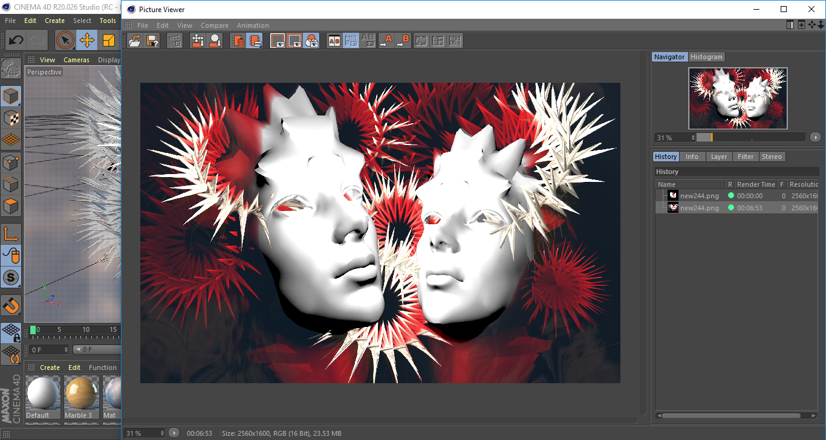826x440 pixels.
Task: Select the Move tool in Cinema 4D
Action: 86,40
